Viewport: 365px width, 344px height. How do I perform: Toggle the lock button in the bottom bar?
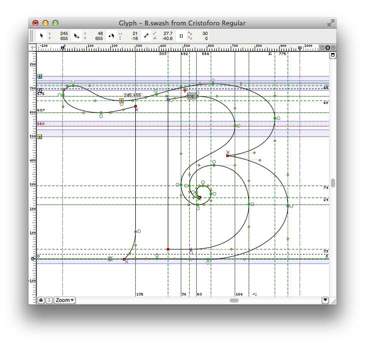(x=41, y=300)
